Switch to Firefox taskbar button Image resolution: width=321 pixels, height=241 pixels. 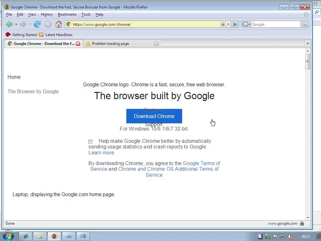click(x=54, y=237)
